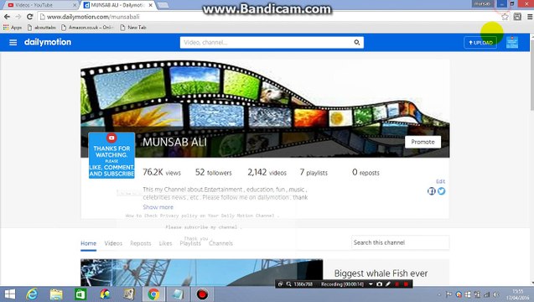
Task: Click the 7 playlists count
Action: point(314,173)
